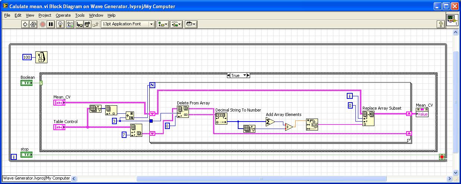The image size is (461, 184).
Task: Click the Wave Generator.lvproj/My Computer status label
Action: [x=37, y=178]
